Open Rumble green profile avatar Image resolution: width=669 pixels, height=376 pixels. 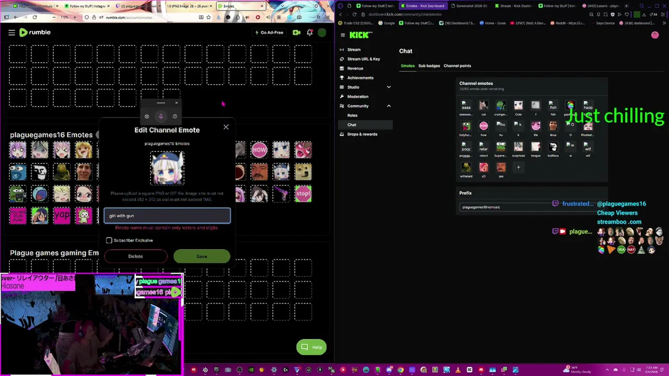tap(322, 32)
